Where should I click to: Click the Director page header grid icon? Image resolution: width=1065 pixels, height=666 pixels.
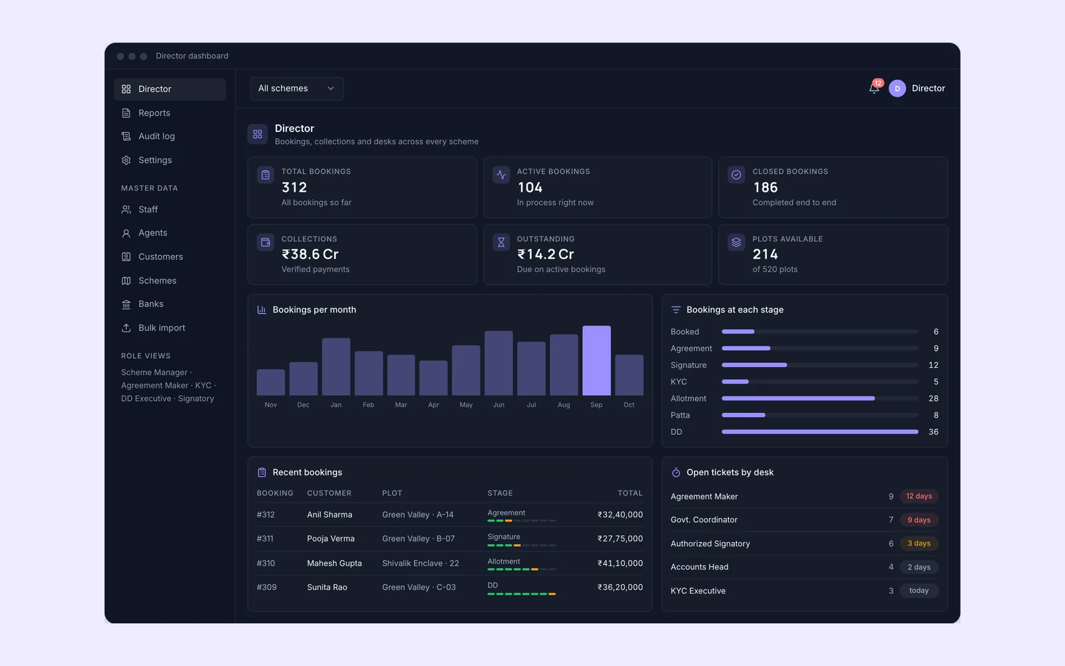258,135
